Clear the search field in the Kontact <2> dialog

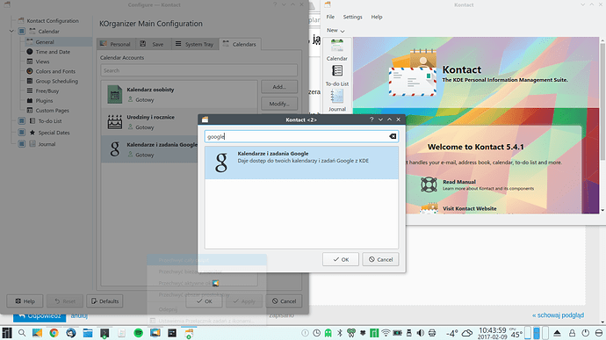[393, 136]
